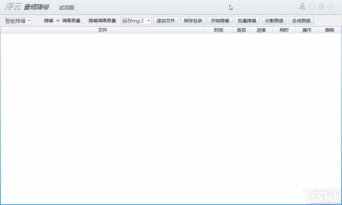Click the 进度 progress column header

click(x=261, y=30)
